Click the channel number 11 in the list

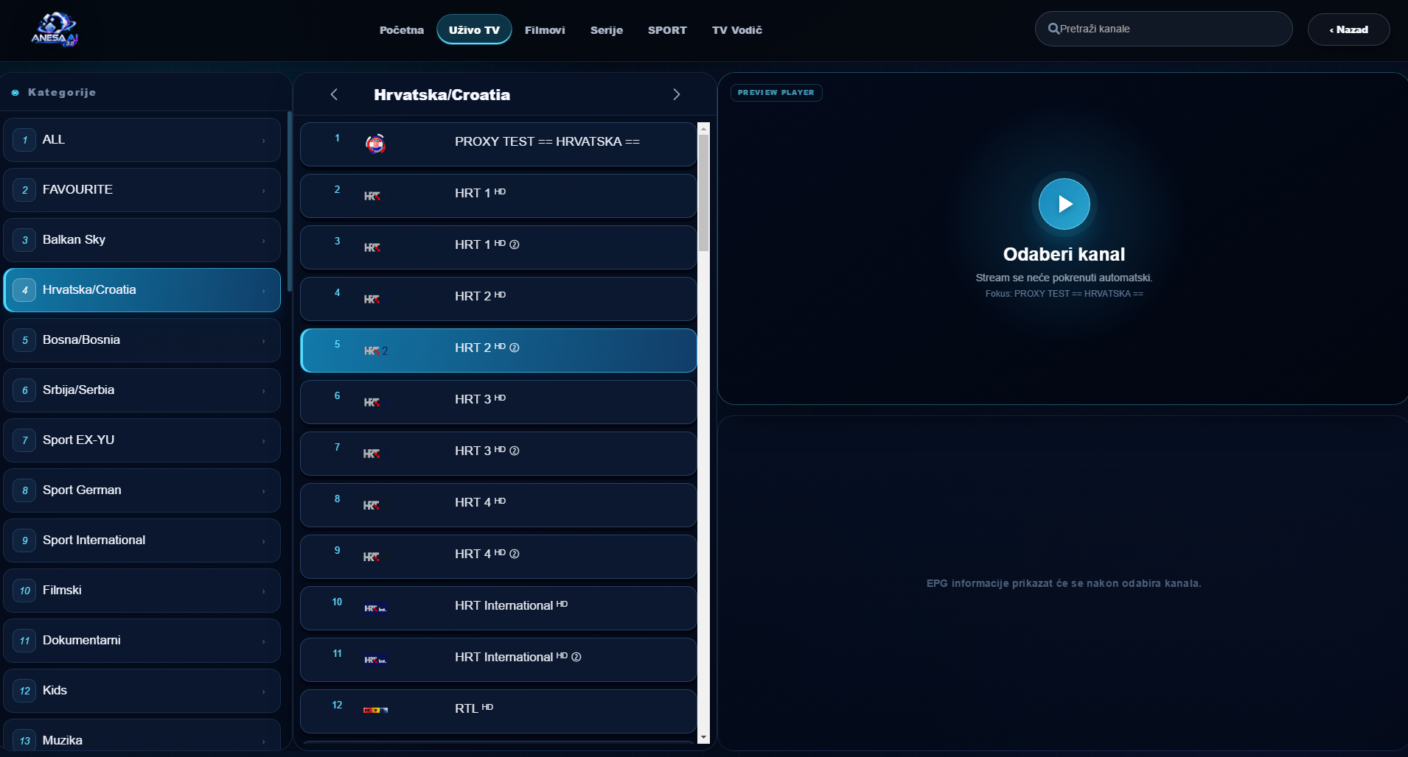(x=337, y=654)
